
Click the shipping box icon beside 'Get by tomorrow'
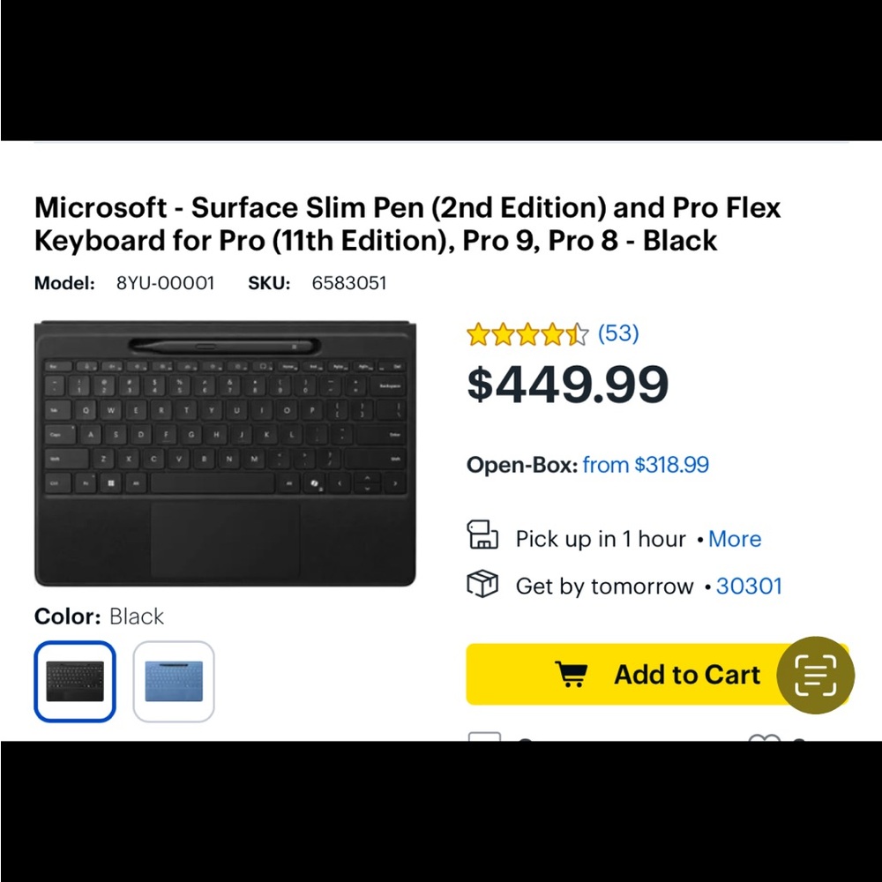482,584
